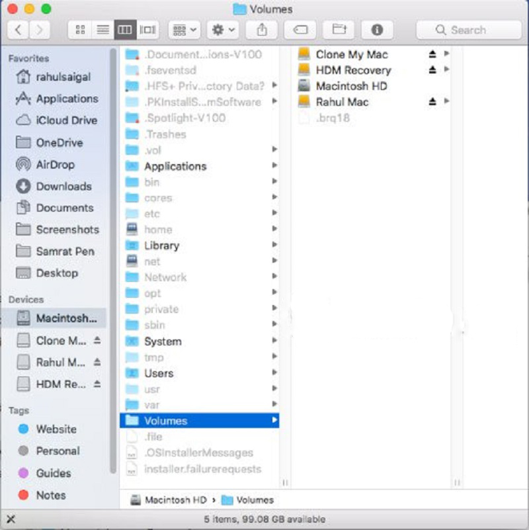Image resolution: width=529 pixels, height=530 pixels.
Task: Filter by the gray Personal tag
Action: (49, 451)
